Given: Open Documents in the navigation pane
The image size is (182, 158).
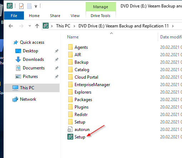Looking at the screenshot, I should click(x=34, y=68).
